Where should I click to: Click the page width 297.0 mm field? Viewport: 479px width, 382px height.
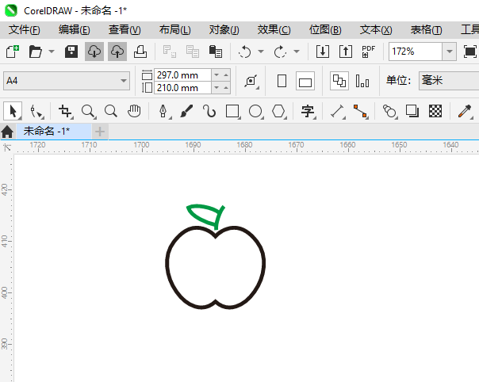[x=182, y=74]
